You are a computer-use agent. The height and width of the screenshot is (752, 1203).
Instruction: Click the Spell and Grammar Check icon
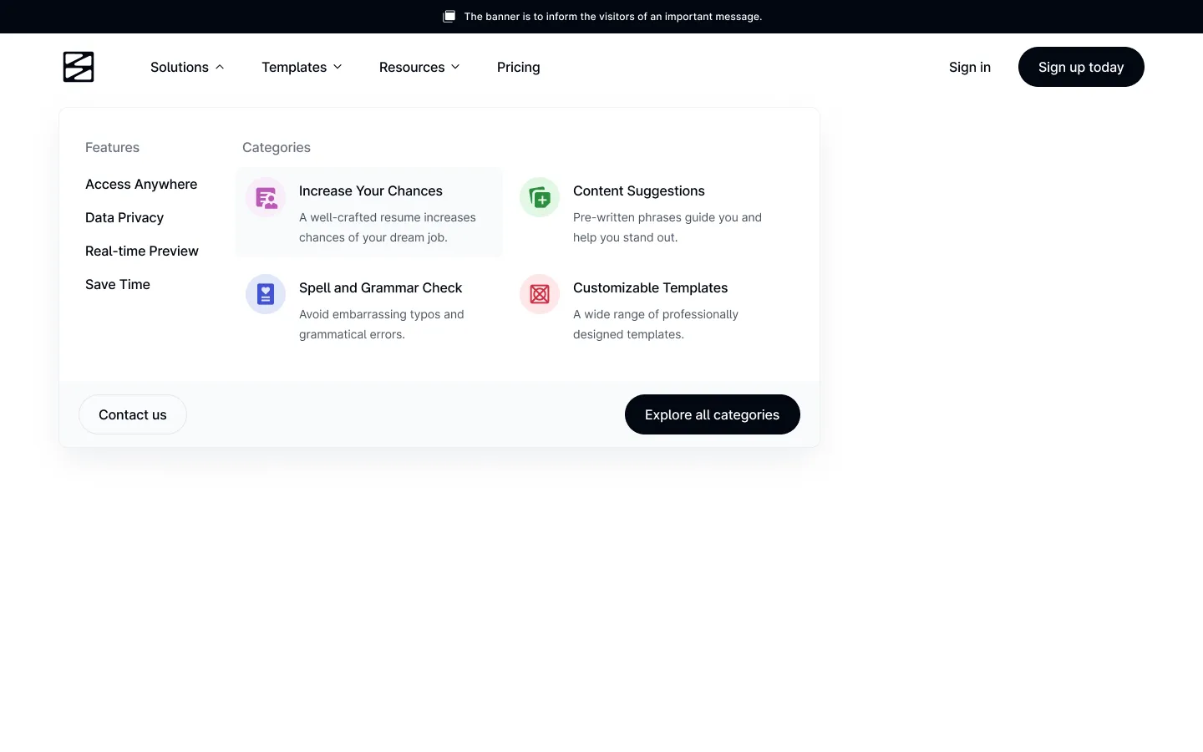point(266,294)
